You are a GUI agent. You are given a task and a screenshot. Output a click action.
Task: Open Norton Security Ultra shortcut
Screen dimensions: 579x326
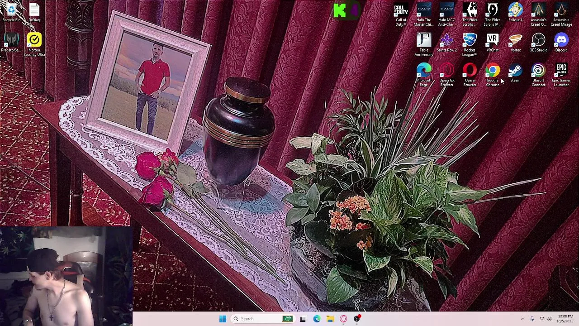(x=34, y=45)
